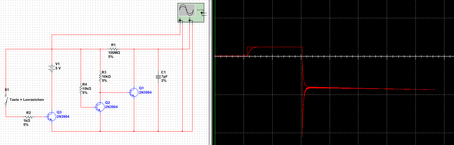Click the R1 reference label
The width and height of the screenshot is (454, 145).
click(113, 45)
